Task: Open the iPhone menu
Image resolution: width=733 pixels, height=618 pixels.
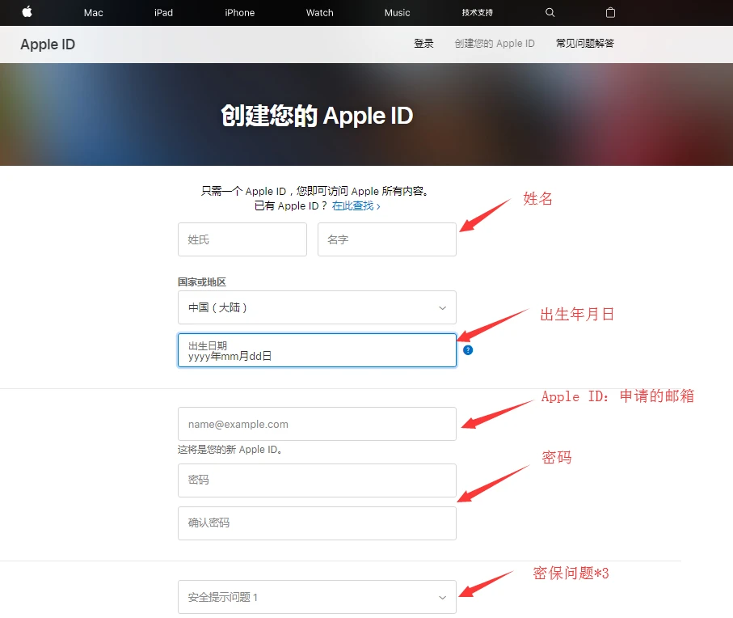Action: (x=239, y=13)
